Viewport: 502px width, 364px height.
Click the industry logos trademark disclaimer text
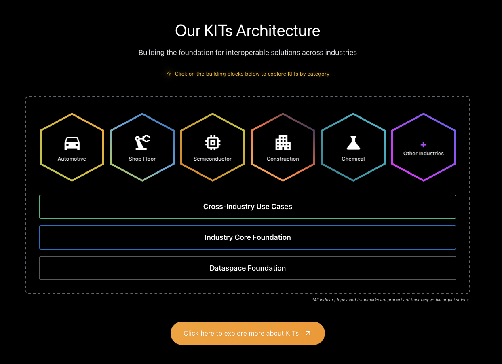pos(390,300)
